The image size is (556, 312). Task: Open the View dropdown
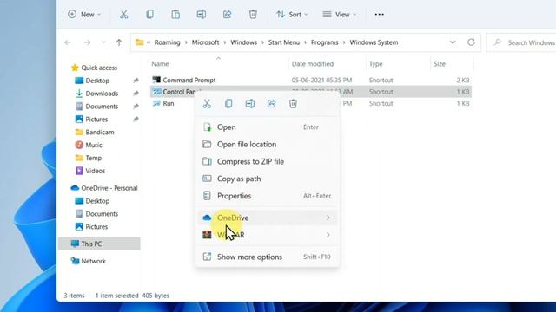tap(340, 15)
